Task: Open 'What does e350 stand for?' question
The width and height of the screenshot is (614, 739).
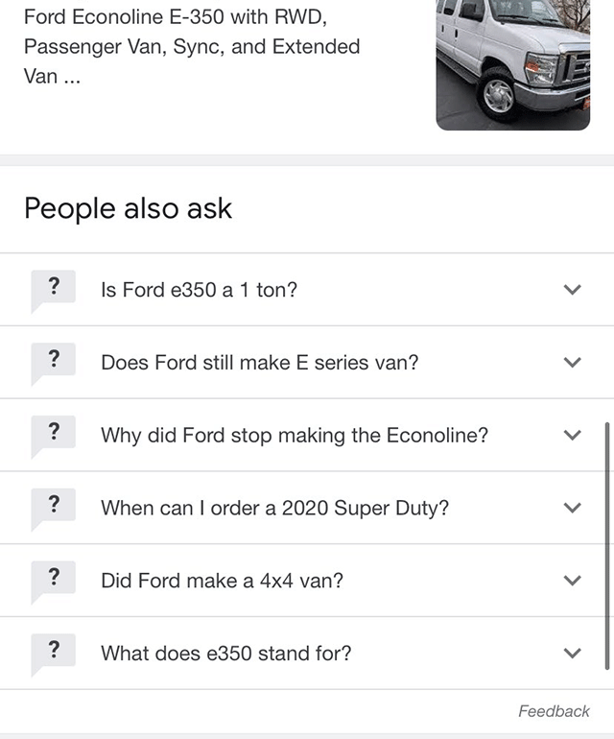Action: [225, 654]
